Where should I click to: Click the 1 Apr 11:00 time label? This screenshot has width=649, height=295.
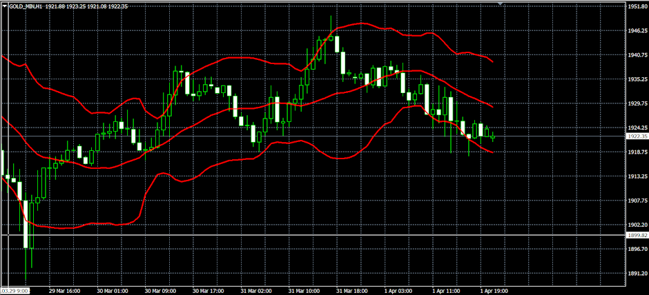pos(447,291)
